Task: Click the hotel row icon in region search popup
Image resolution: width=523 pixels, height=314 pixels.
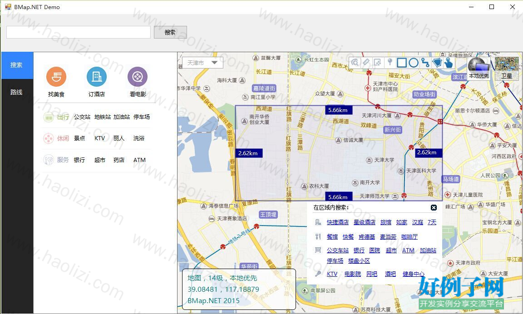Action: click(318, 222)
